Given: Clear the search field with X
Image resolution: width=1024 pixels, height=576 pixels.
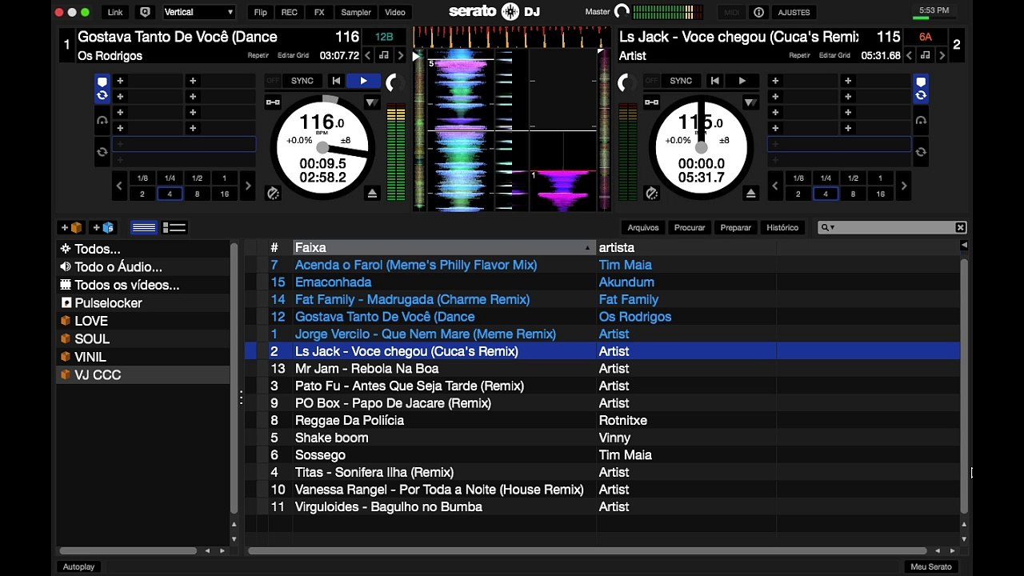Looking at the screenshot, I should (x=961, y=227).
